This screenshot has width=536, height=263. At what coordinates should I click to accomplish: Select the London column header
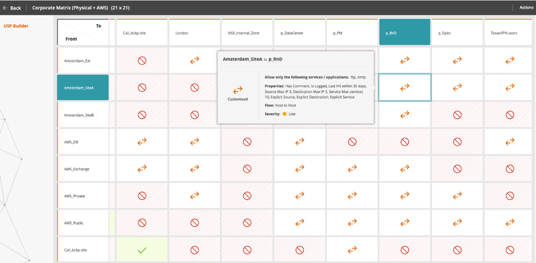(194, 33)
